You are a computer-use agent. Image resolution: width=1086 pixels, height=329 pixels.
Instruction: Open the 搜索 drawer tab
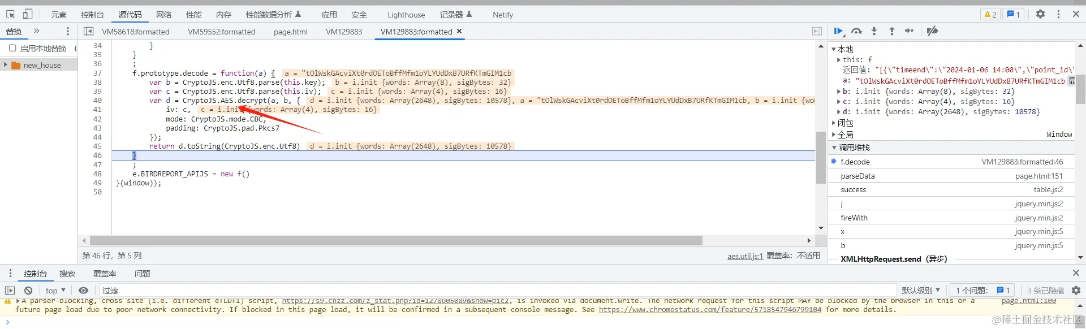(x=67, y=274)
